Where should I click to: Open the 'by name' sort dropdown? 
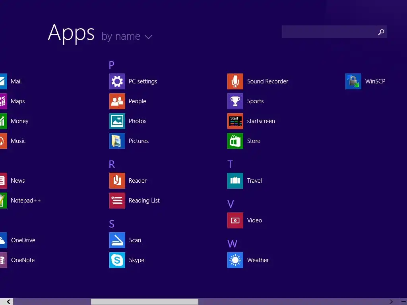pos(127,37)
